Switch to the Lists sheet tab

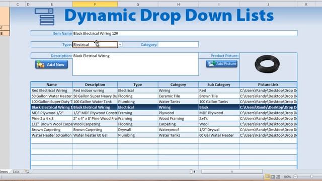tap(16, 171)
